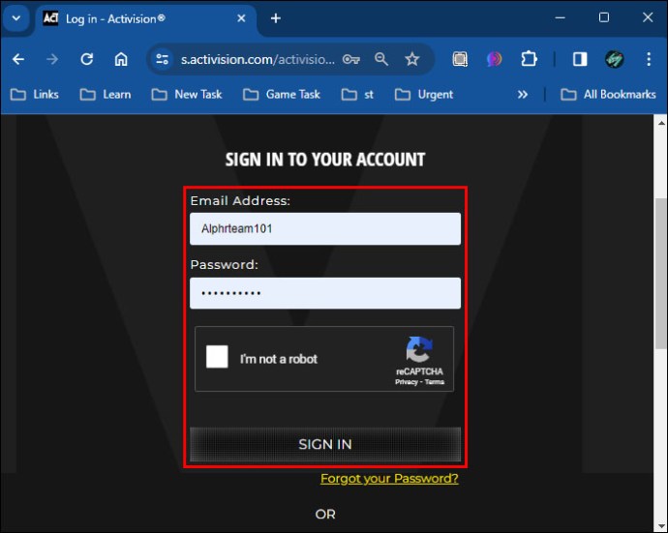The height and width of the screenshot is (533, 668).
Task: Close the Log in - Activision tab
Action: [241, 18]
